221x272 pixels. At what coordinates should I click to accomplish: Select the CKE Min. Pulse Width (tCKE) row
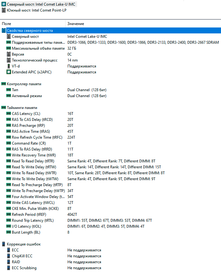[x=111, y=209]
